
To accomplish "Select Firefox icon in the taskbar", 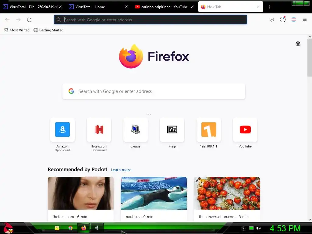I will 84,228.
